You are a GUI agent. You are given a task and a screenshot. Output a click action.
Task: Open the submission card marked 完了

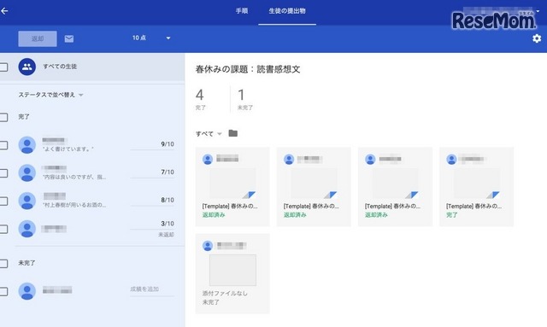476,187
